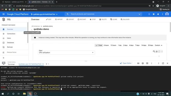Open the user account avatar
171x96 pixels.
click(167, 14)
